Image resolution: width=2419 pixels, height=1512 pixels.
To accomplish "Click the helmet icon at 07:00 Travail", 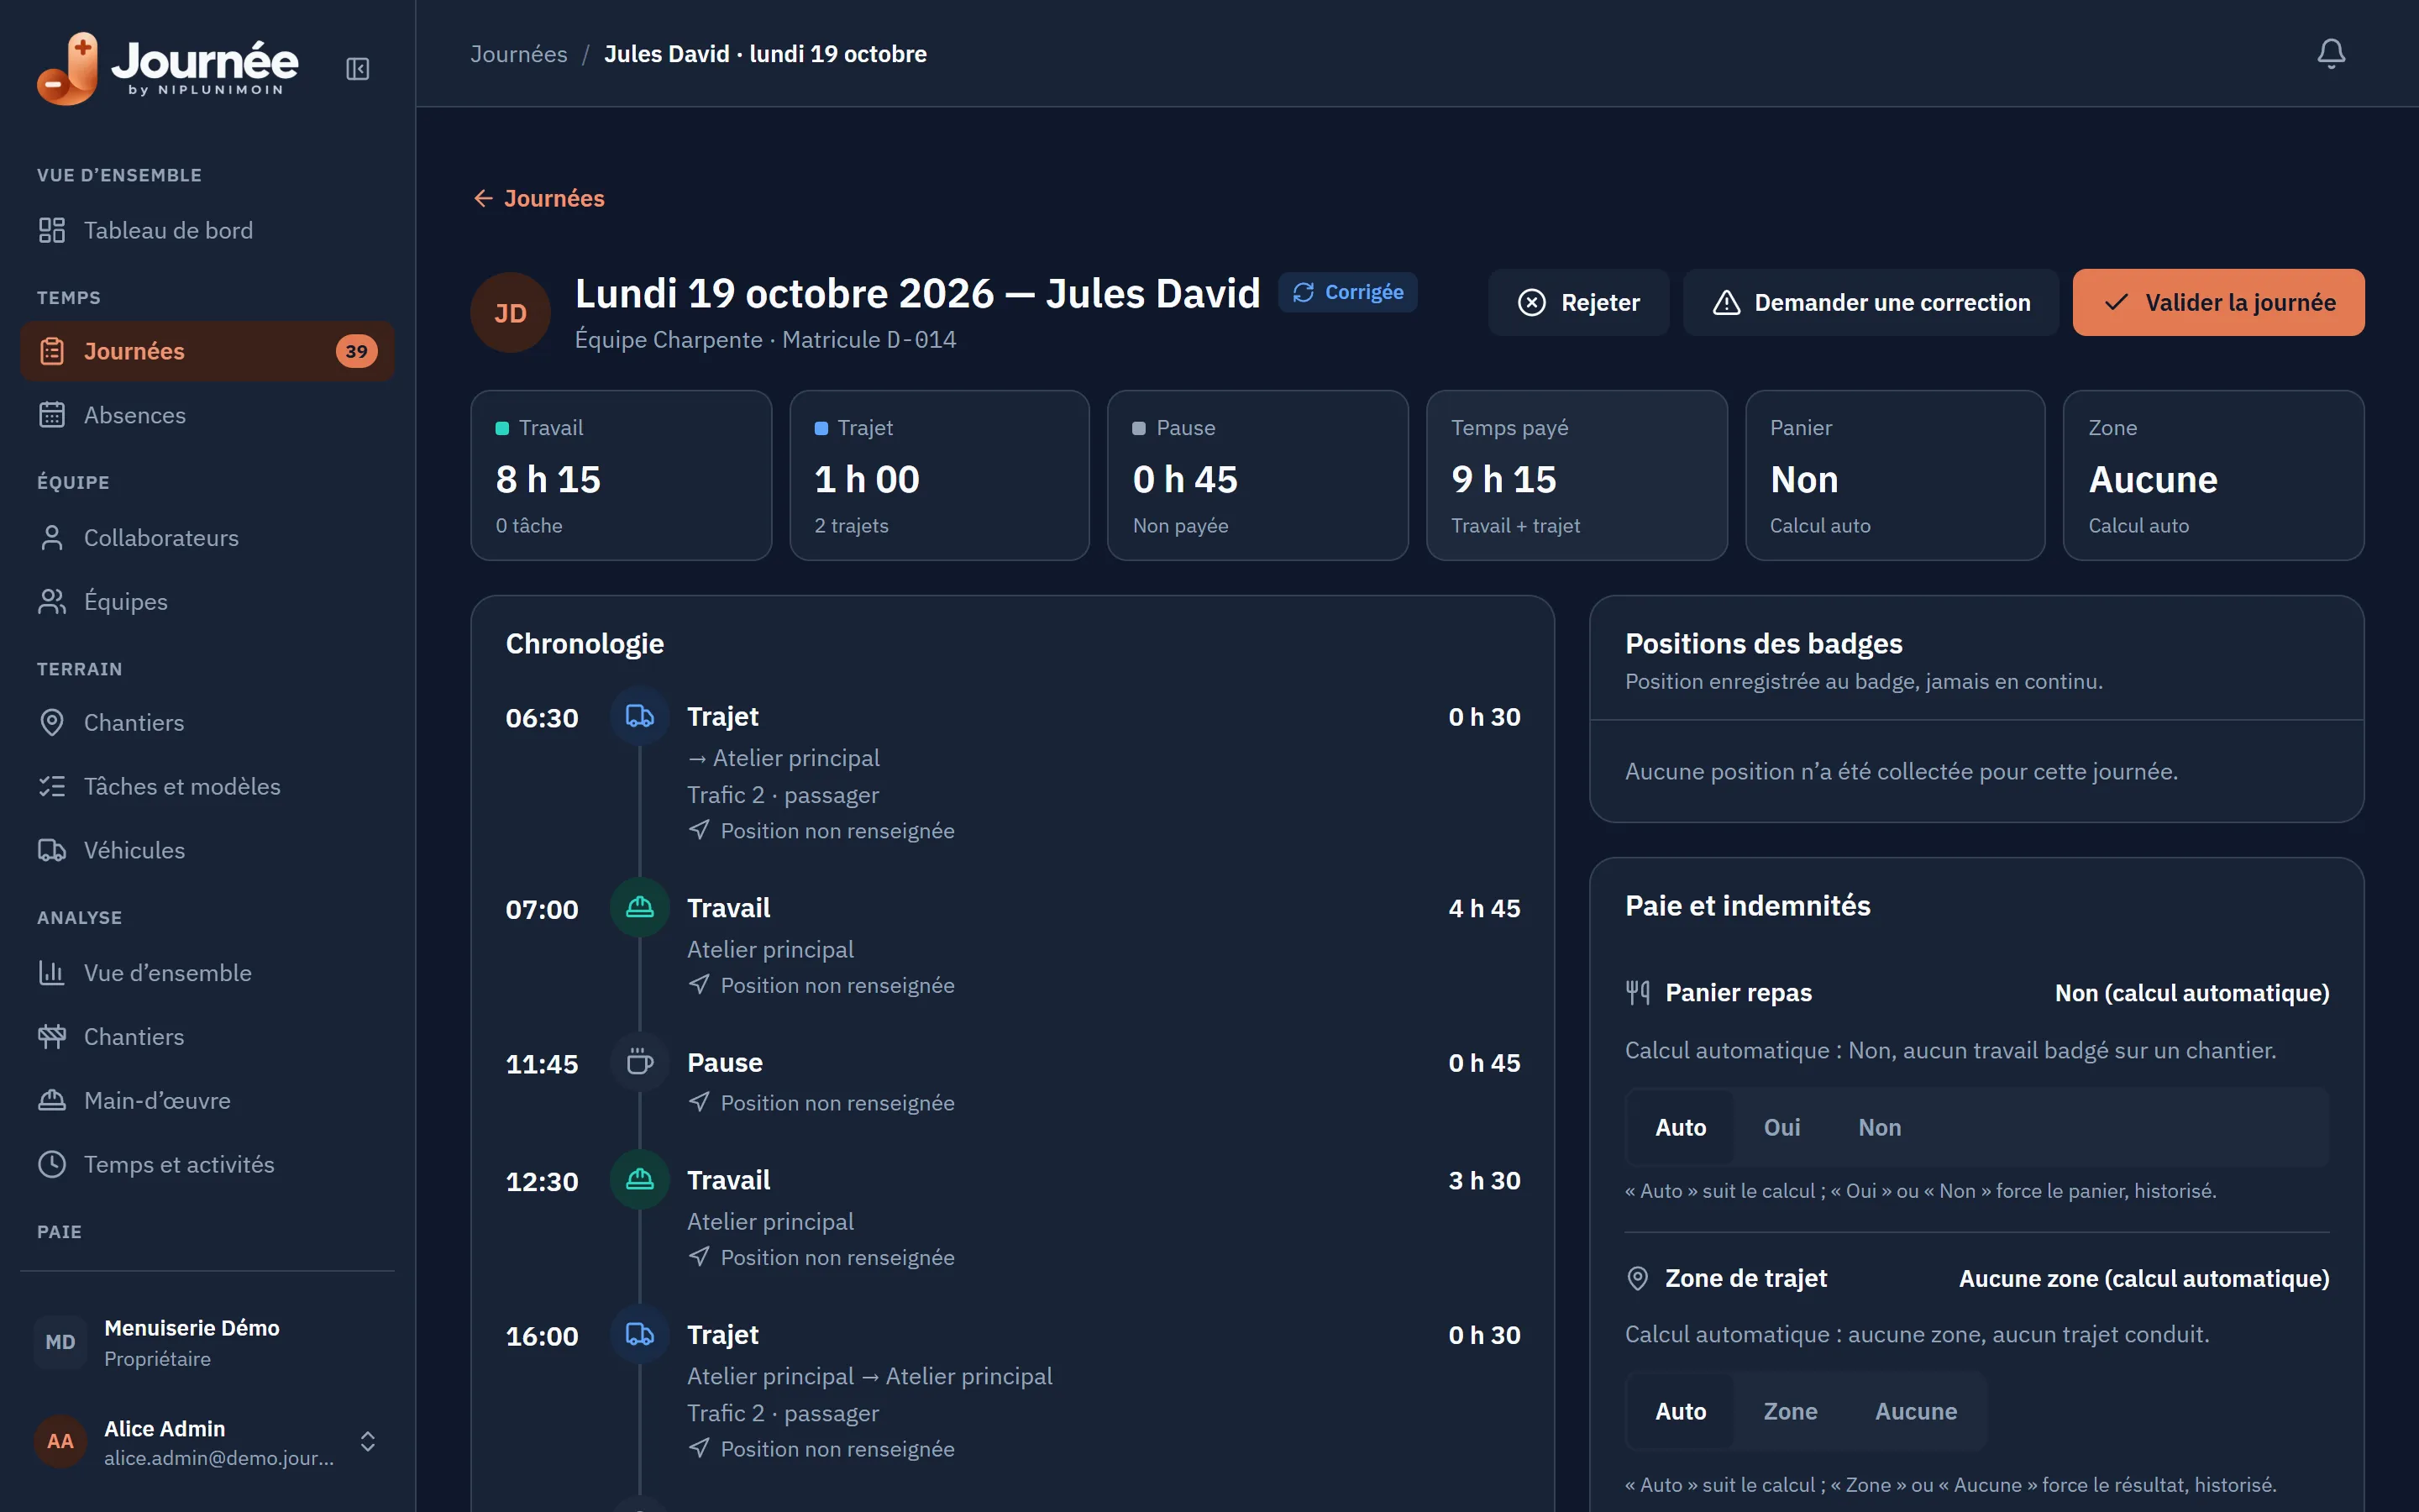I will click(x=640, y=907).
